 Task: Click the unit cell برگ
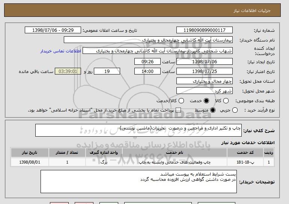point(104,162)
